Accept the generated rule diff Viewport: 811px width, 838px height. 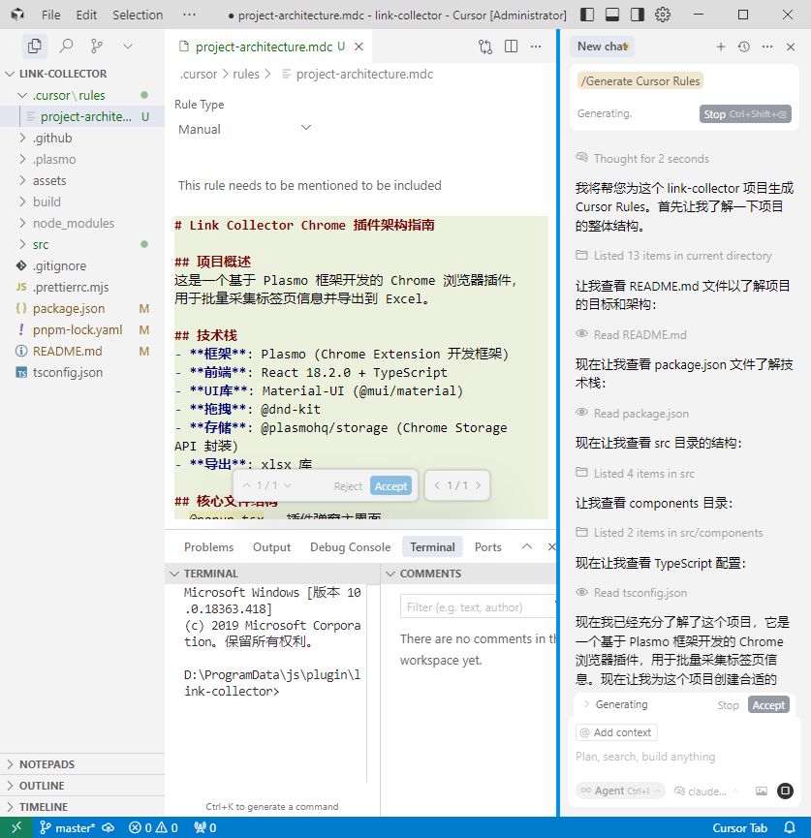tap(390, 485)
